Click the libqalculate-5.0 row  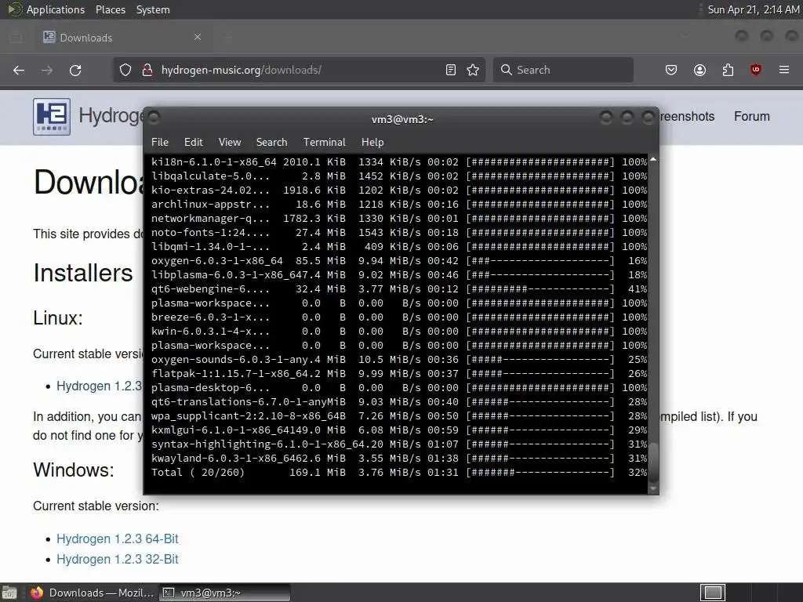coord(399,176)
